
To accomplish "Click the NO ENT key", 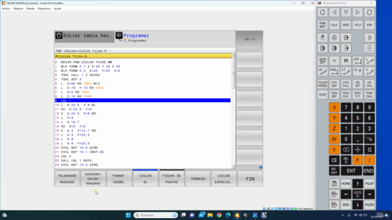I will pos(334,171).
